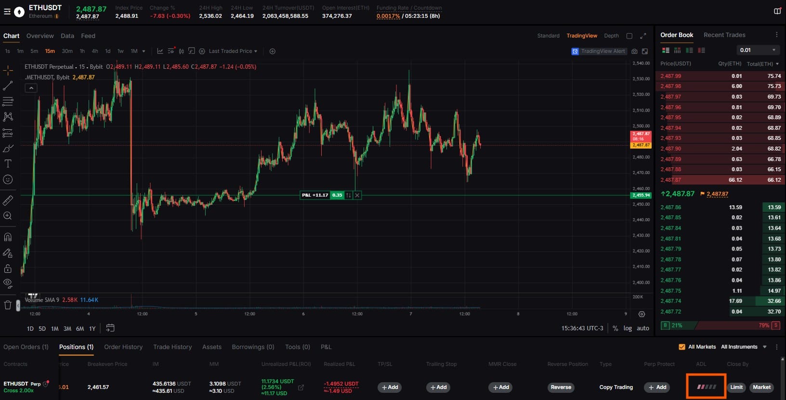This screenshot has width=786, height=400.
Task: Show only sell orders in order book
Action: click(x=701, y=50)
